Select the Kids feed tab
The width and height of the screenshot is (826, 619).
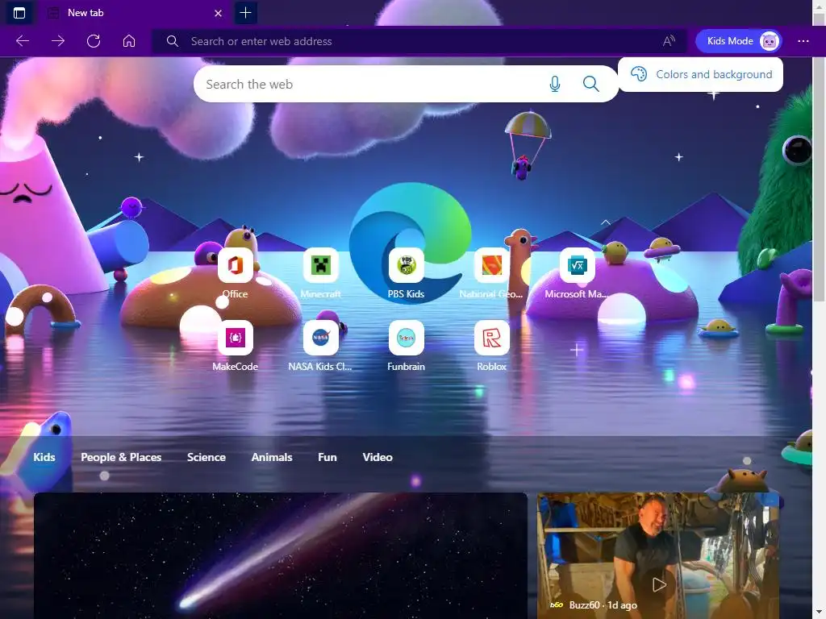click(44, 457)
